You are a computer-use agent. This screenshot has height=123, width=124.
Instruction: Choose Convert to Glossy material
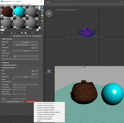[45, 106]
